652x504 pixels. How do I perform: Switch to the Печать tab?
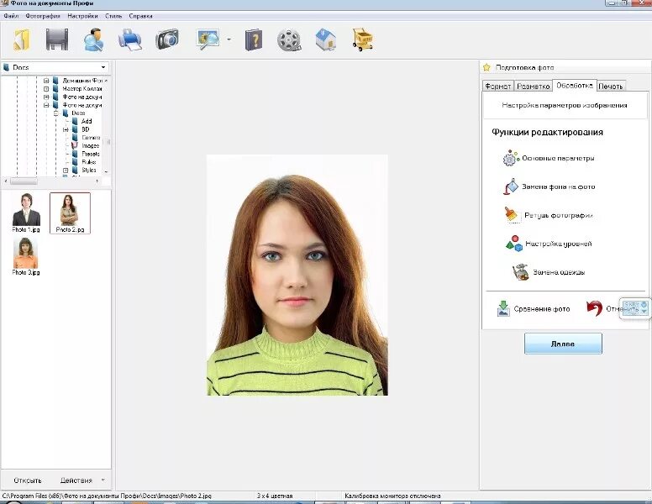click(x=611, y=86)
